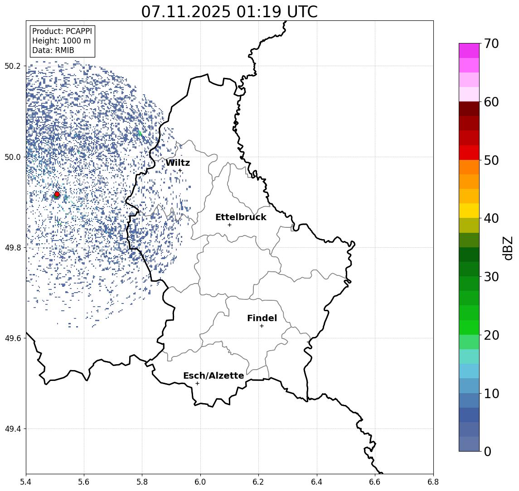Click the longitude axis label 5.8
519x491 pixels.
(142, 482)
